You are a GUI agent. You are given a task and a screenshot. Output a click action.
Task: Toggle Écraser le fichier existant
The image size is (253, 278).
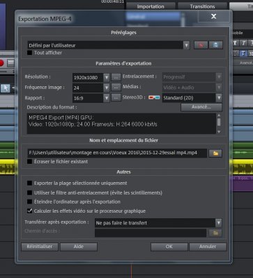click(x=29, y=161)
